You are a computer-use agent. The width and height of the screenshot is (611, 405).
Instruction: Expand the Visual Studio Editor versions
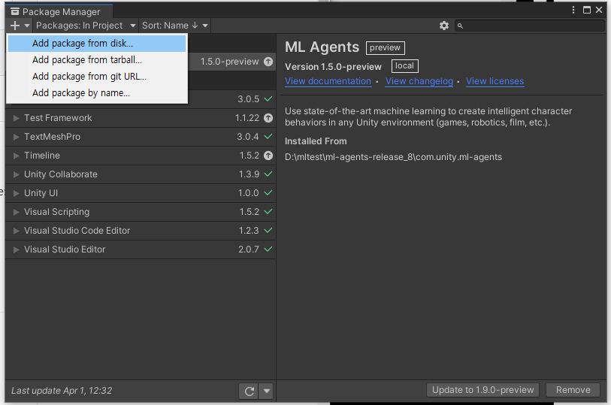point(16,249)
